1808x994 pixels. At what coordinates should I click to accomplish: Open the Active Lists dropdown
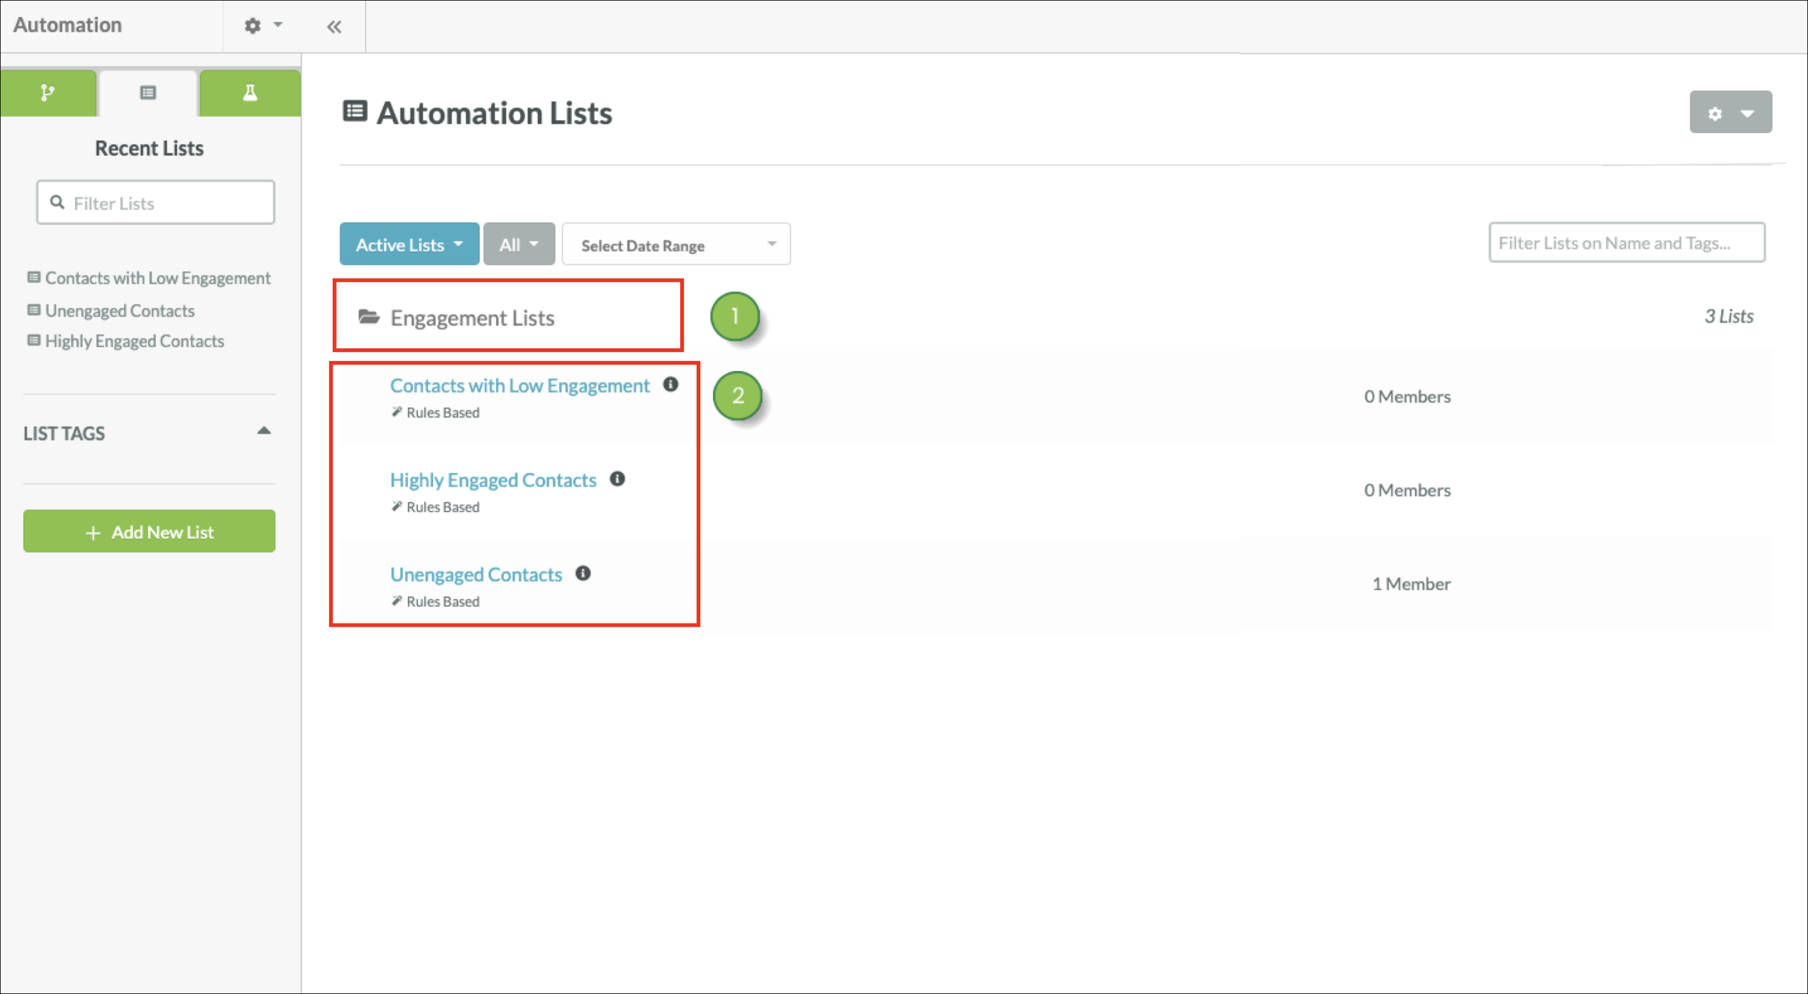(409, 244)
